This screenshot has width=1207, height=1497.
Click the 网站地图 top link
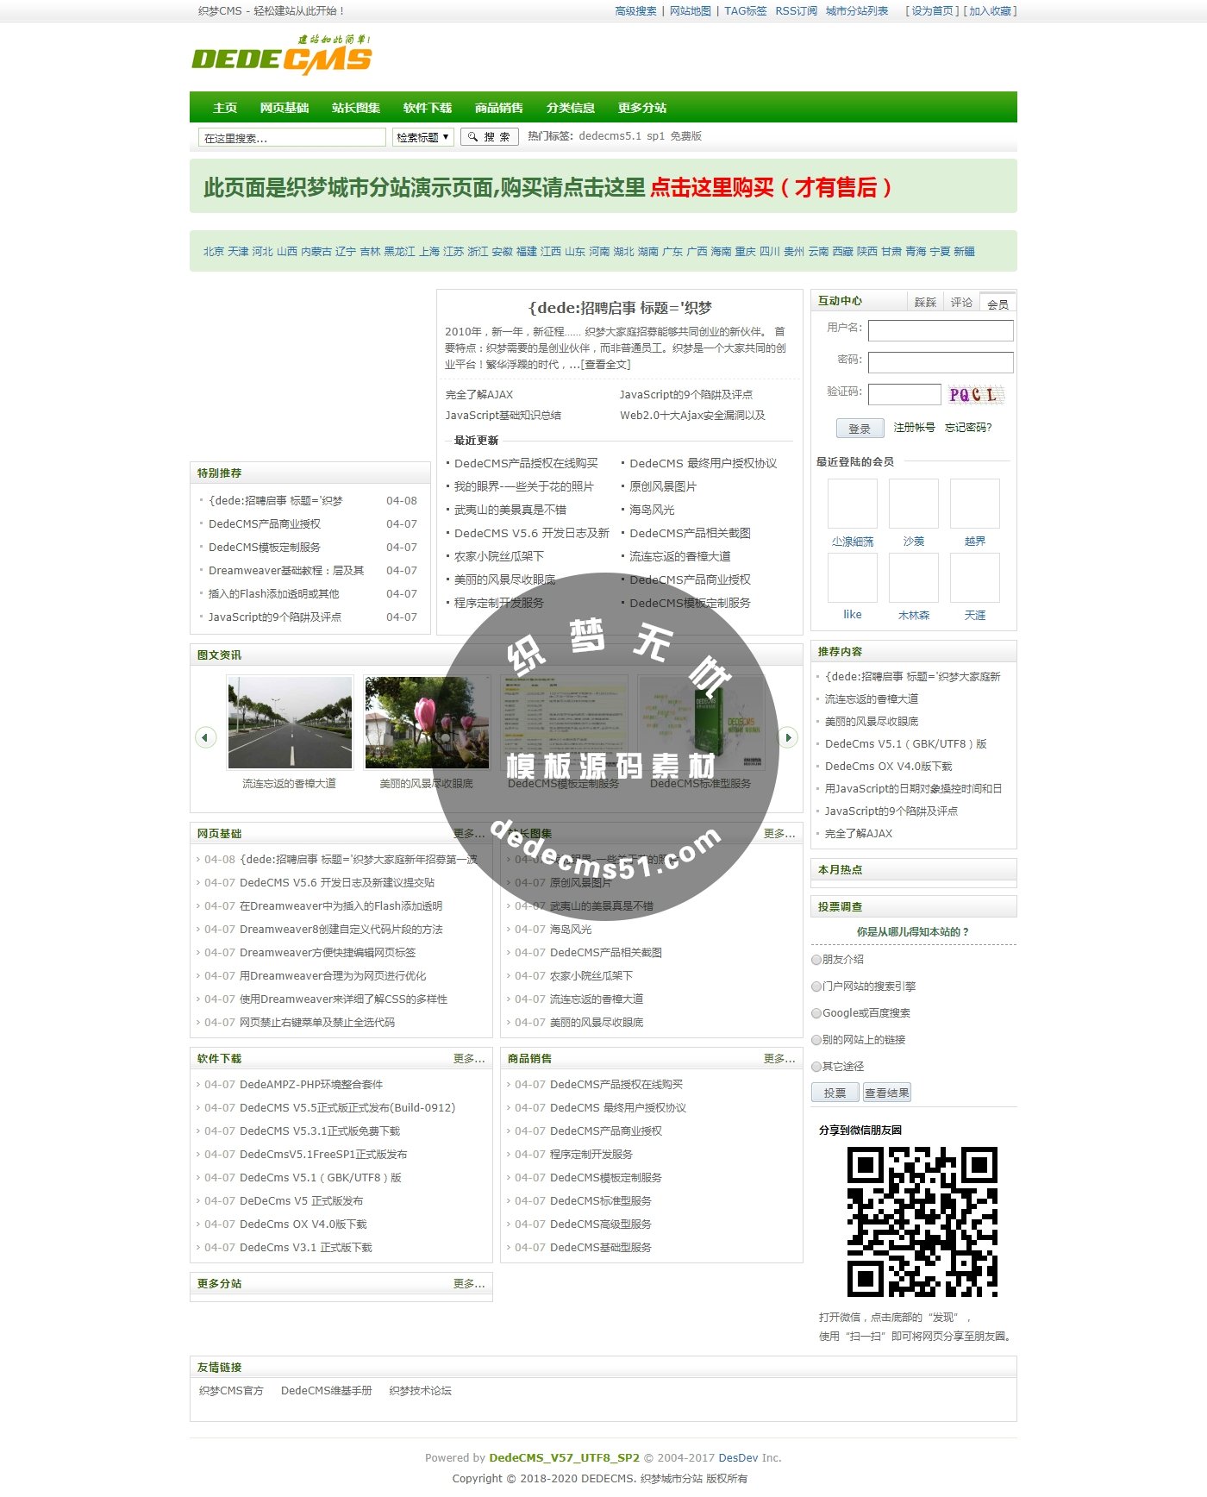click(691, 11)
